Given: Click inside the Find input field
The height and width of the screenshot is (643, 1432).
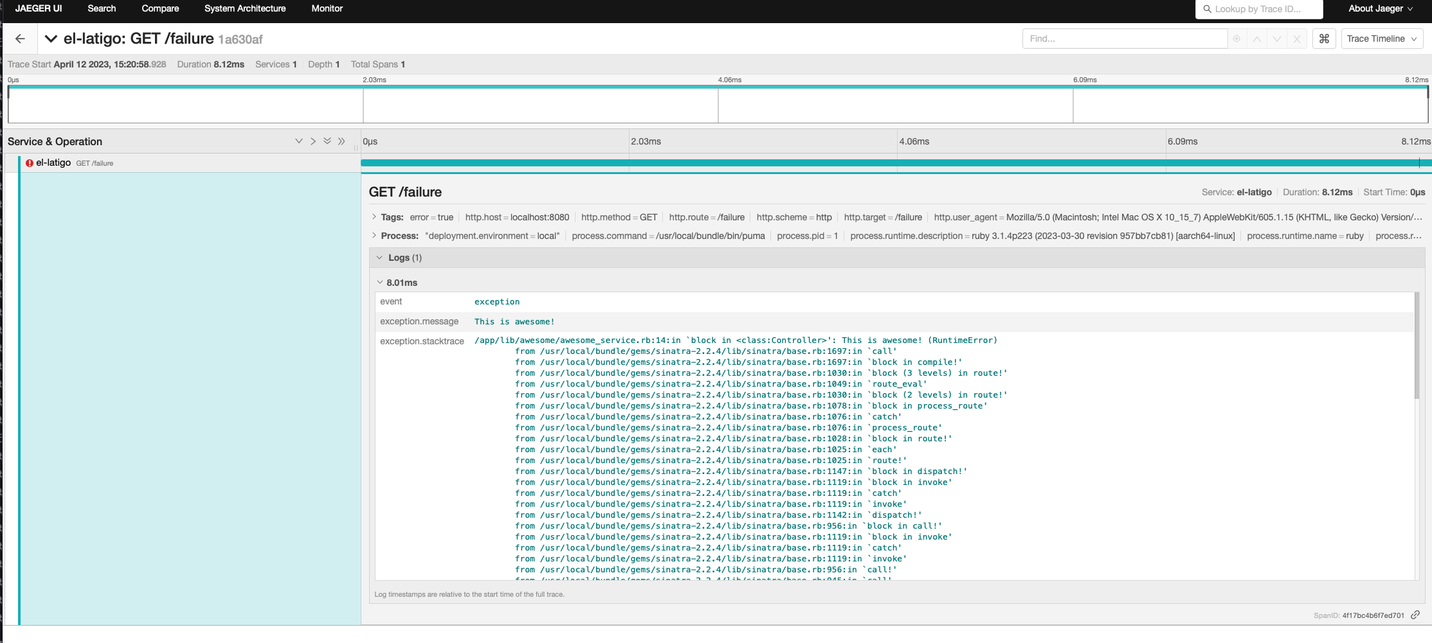Looking at the screenshot, I should click(x=1125, y=39).
